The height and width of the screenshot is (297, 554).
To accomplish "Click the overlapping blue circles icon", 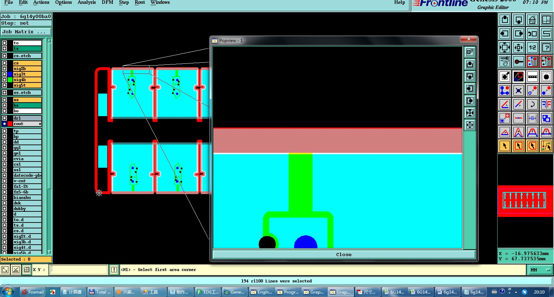I will (x=546, y=118).
